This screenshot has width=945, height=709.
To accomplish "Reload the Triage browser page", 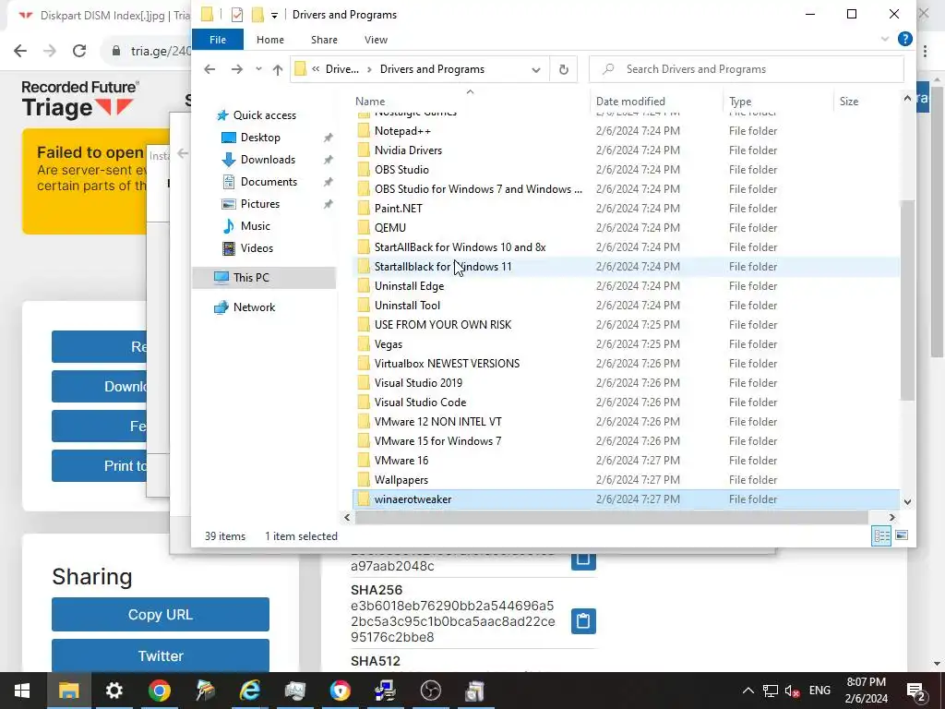I will 79,52.
